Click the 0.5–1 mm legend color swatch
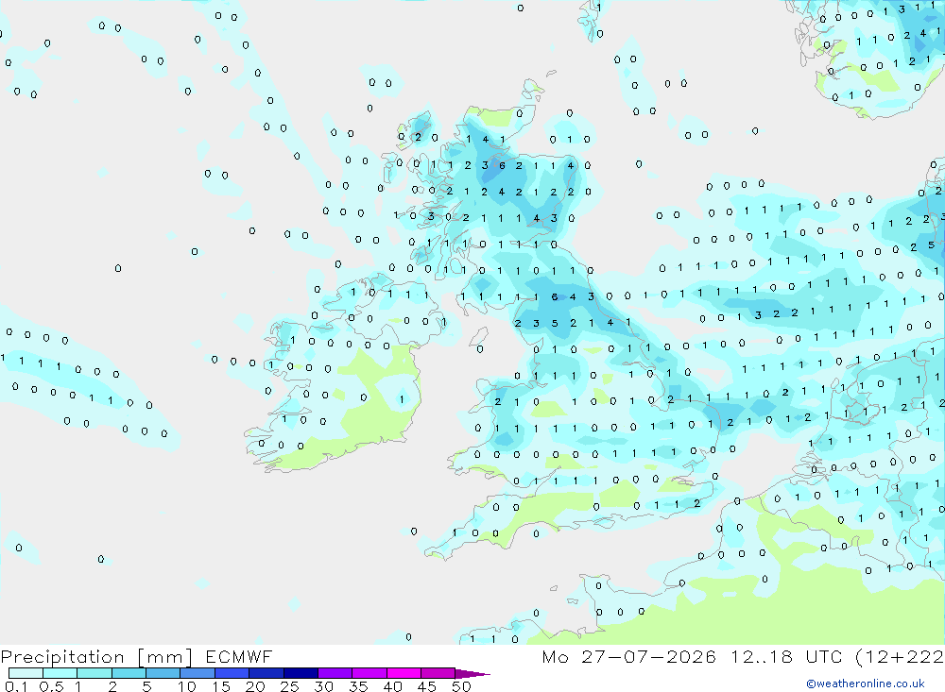 (x=60, y=673)
